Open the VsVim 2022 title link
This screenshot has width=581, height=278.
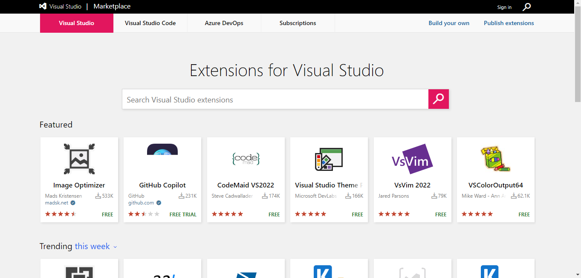[412, 185]
